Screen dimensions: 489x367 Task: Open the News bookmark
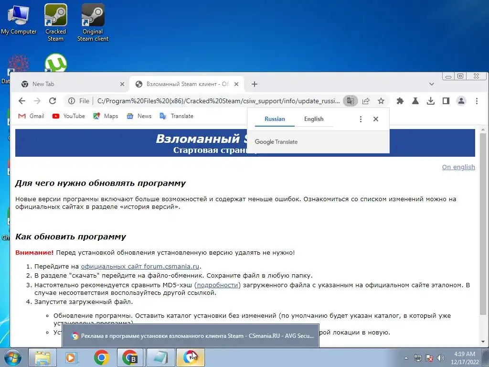(x=139, y=116)
